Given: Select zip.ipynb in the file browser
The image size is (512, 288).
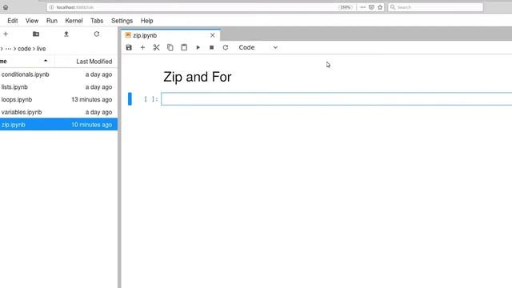Looking at the screenshot, I should click(x=58, y=125).
